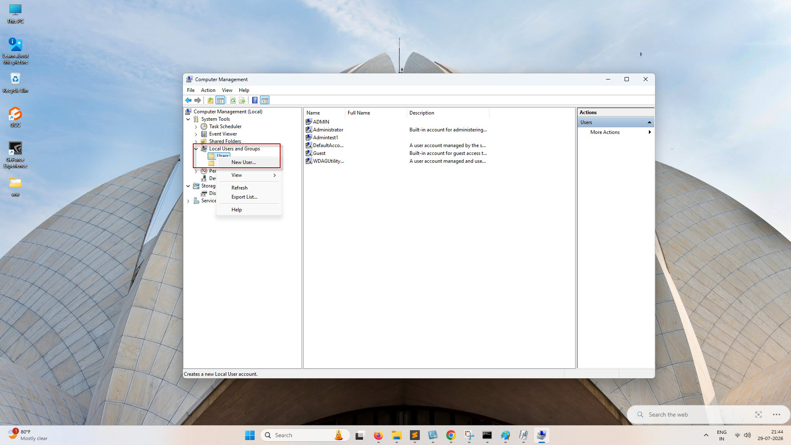Choose Export List... from context menu
Viewport: 791px width, 445px height.
249,197
